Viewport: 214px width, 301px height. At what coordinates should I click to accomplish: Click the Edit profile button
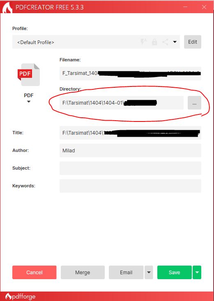(193, 42)
